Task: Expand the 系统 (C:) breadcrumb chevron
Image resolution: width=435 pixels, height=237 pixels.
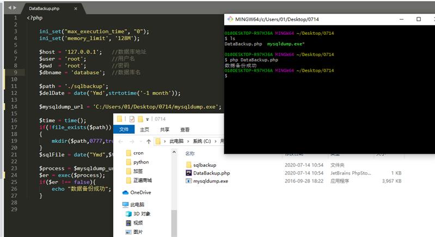Action: coord(216,141)
